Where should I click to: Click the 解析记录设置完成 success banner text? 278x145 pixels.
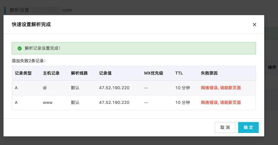[42, 48]
